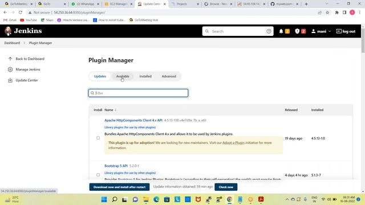Share this page icon in address bar

pos(319,13)
